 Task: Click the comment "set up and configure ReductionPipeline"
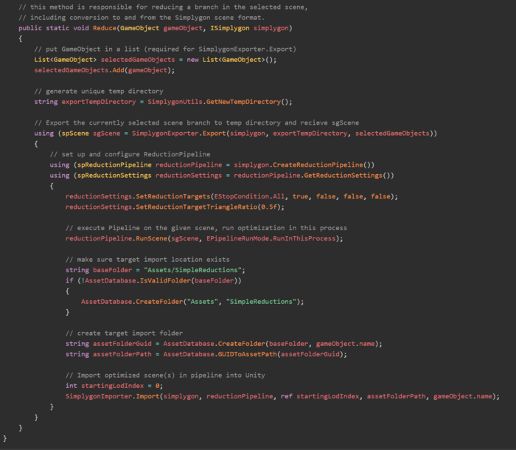coord(130,154)
